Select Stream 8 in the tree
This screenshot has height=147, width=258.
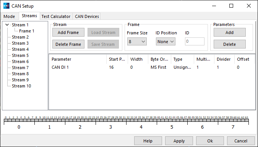pyautogui.click(x=20, y=74)
